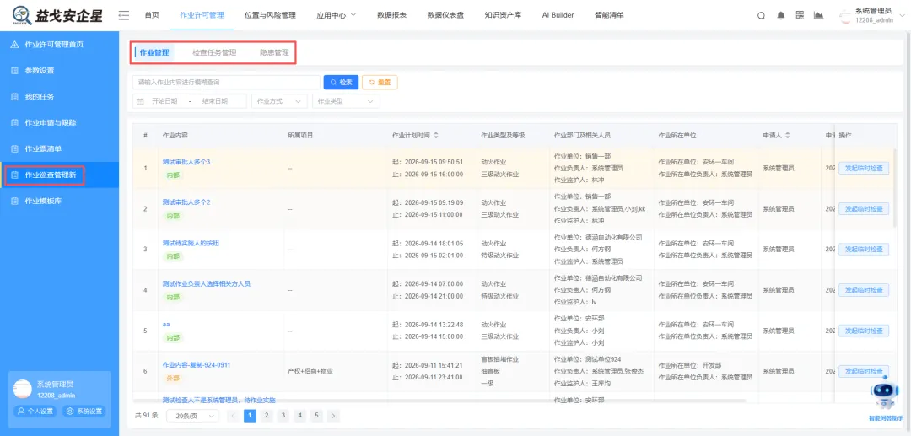Go to next page arrow
Image resolution: width=911 pixels, height=436 pixels.
click(x=333, y=416)
